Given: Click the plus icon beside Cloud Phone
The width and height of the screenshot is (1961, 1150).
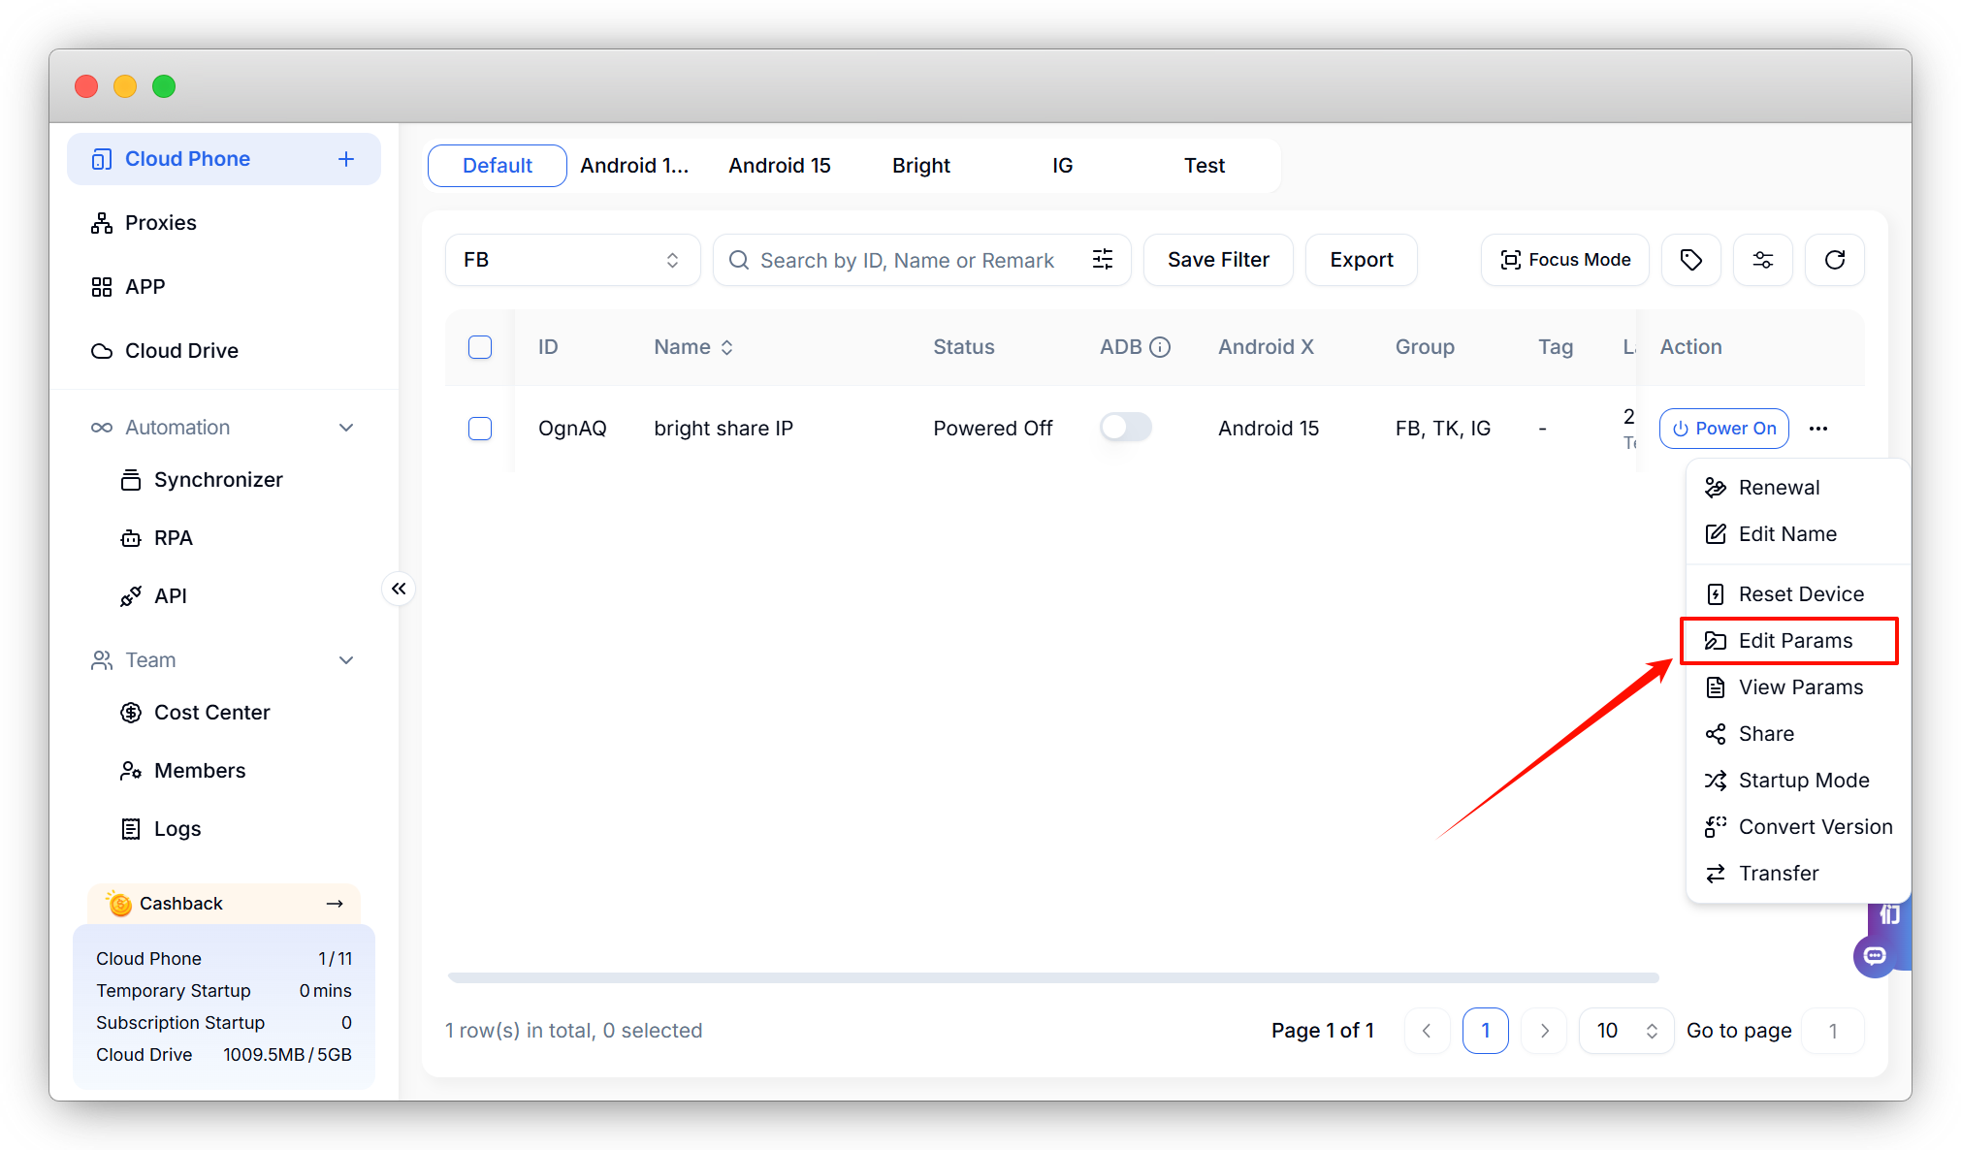Looking at the screenshot, I should tap(346, 159).
